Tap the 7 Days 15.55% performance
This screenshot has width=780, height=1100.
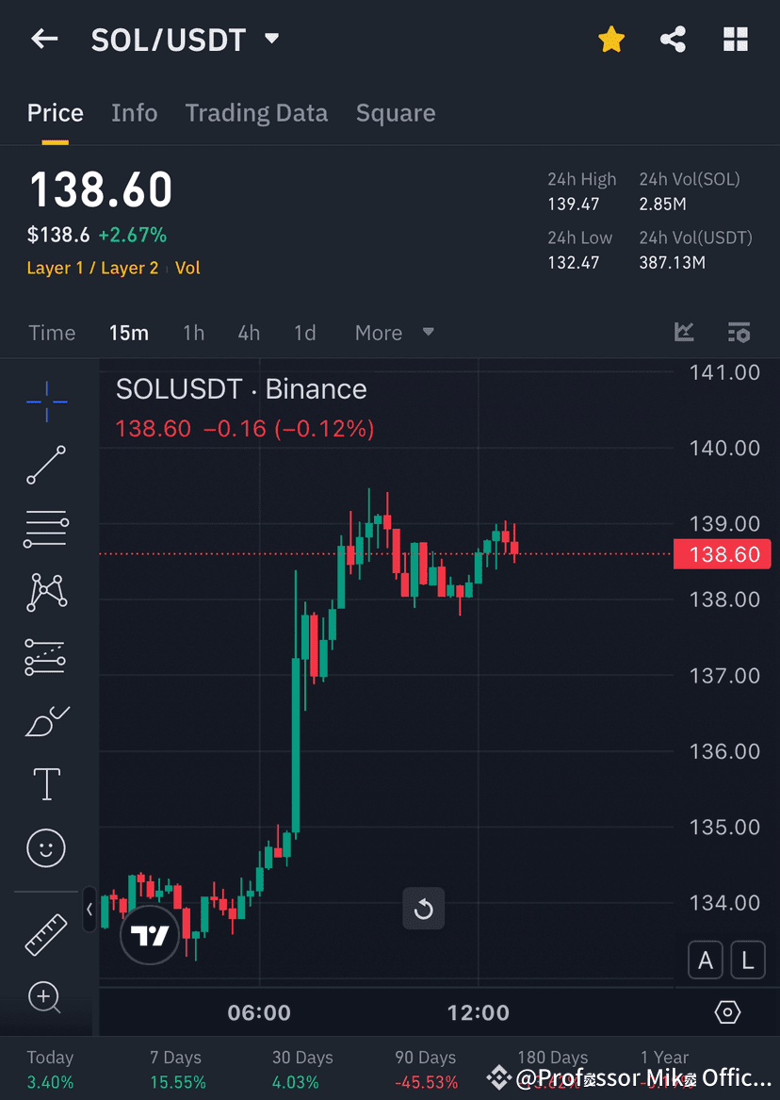(177, 1069)
